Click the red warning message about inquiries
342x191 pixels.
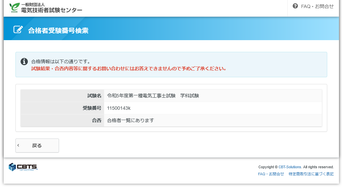[129, 69]
